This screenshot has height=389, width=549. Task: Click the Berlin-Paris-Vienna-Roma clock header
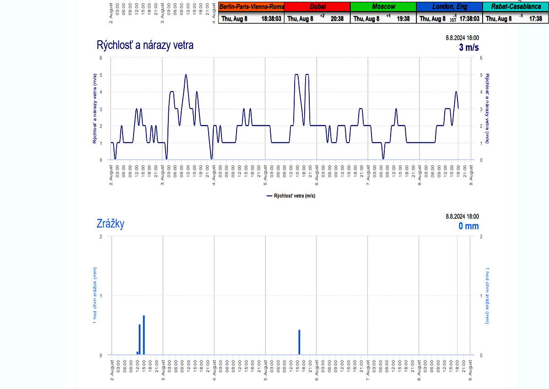pyautogui.click(x=252, y=7)
